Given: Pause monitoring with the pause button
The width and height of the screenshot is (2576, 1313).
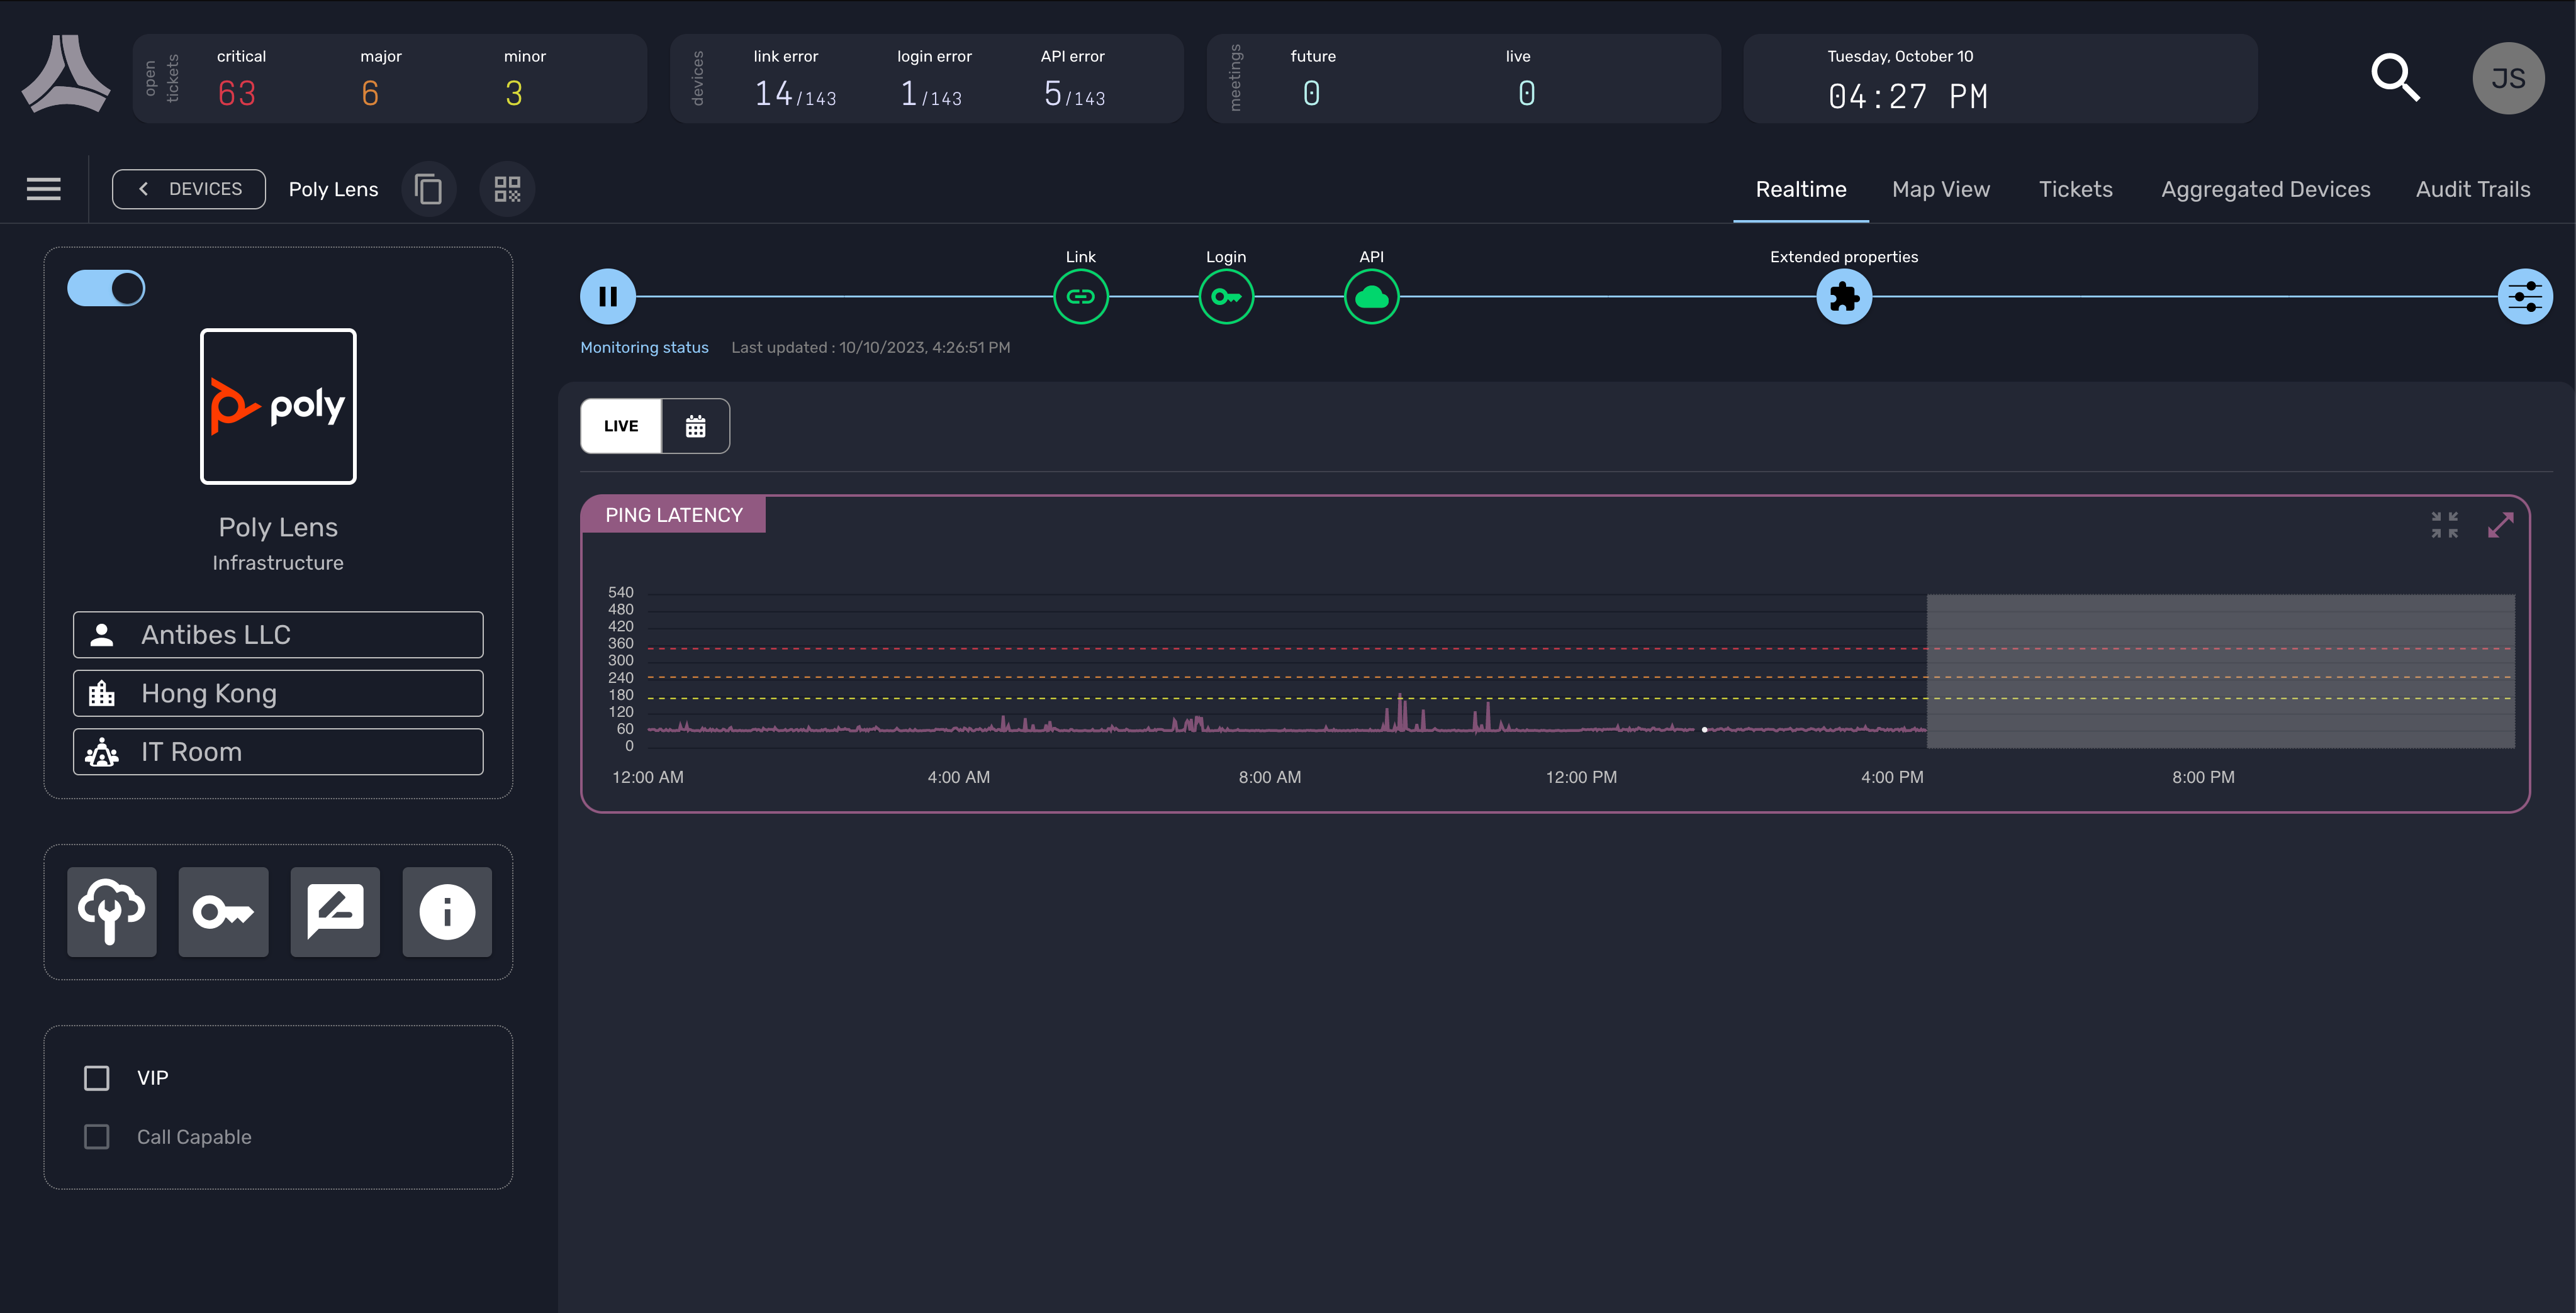Looking at the screenshot, I should click(x=607, y=297).
